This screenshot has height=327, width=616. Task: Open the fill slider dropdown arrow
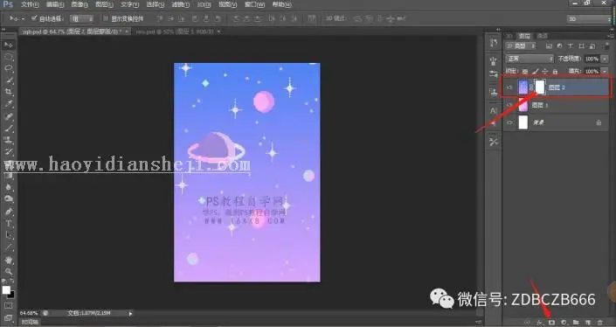pyautogui.click(x=605, y=71)
